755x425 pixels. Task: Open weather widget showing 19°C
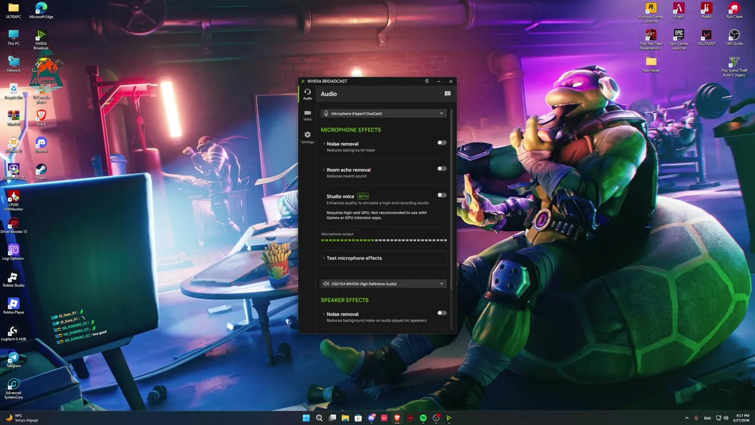pos(21,418)
